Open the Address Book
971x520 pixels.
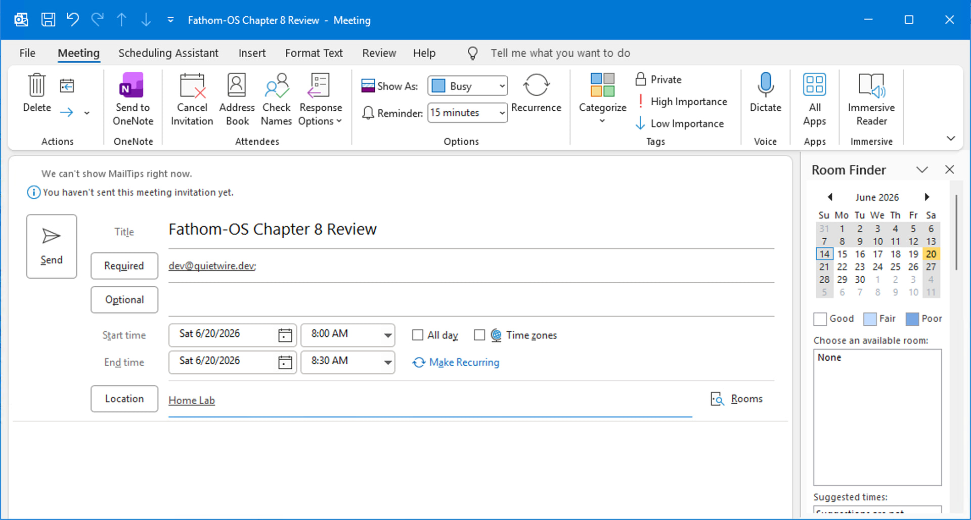pos(237,100)
